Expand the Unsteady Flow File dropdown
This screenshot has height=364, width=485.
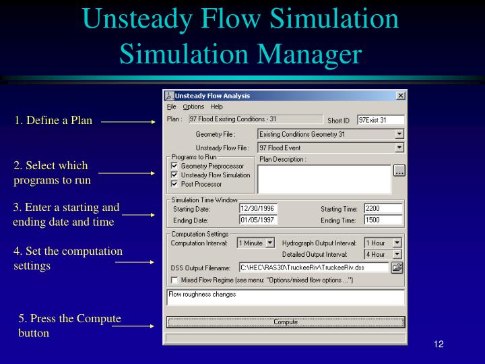pyautogui.click(x=399, y=148)
